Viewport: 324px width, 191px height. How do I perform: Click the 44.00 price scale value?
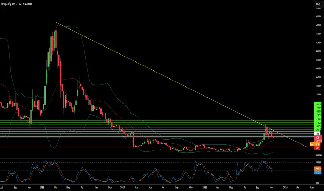pyautogui.click(x=318, y=60)
